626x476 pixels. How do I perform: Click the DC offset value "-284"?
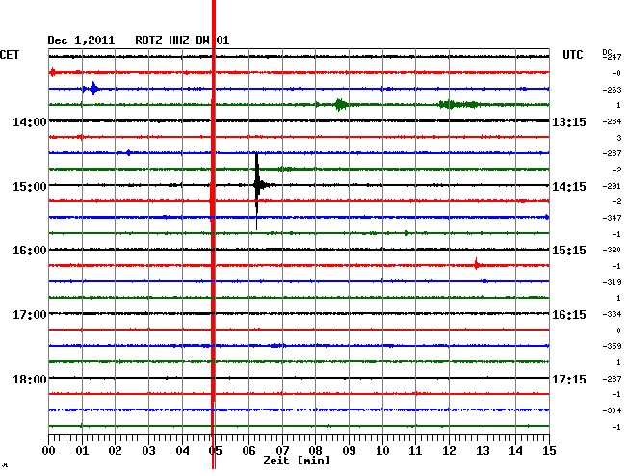pyautogui.click(x=612, y=121)
